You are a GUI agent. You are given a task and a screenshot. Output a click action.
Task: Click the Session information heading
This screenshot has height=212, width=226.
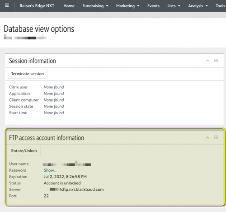pyautogui.click(x=33, y=61)
